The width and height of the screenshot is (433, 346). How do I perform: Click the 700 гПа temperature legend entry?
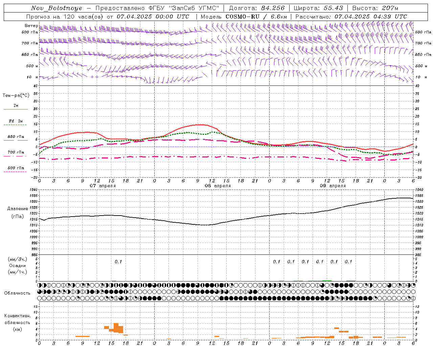[16, 152]
